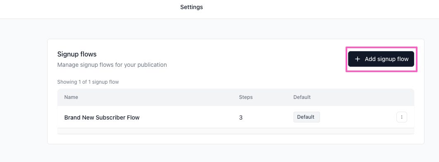Click the plus icon in Add signup flow
Screen dimensions: 439x162
point(357,59)
